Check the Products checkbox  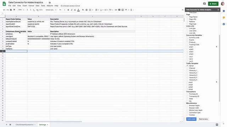click(x=187, y=42)
